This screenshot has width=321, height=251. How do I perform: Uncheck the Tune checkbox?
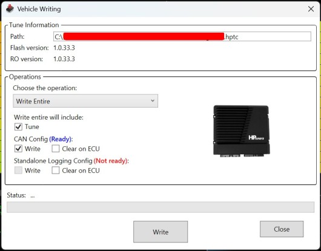click(18, 127)
